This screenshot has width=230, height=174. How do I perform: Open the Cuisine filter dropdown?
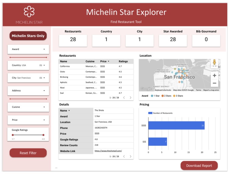click(x=28, y=107)
